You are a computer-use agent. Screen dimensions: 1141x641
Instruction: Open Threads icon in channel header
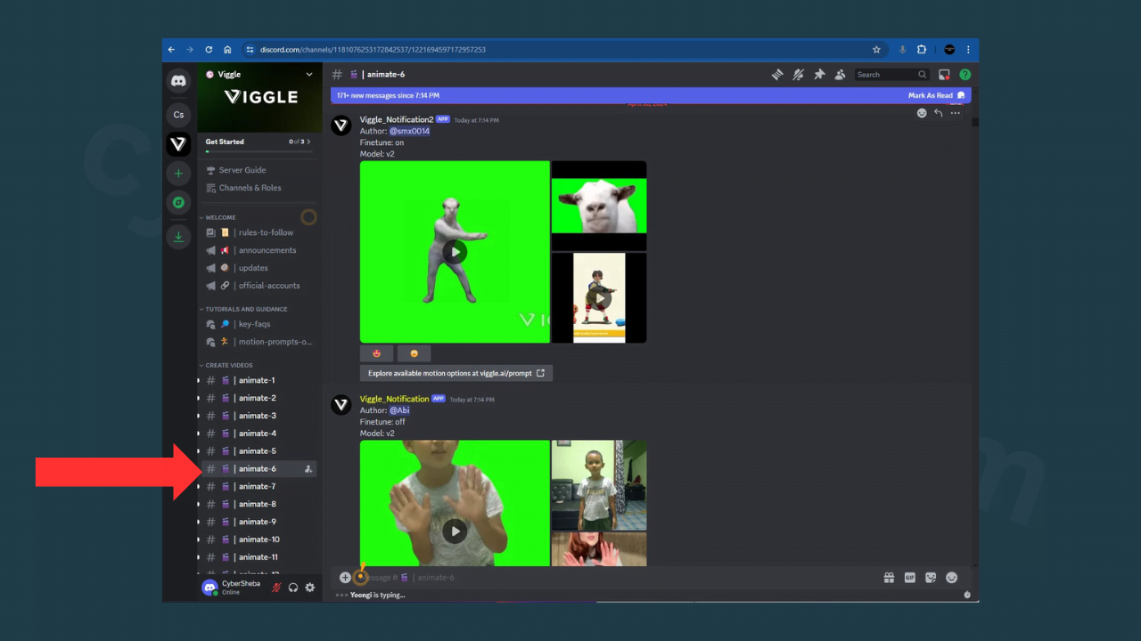point(777,75)
